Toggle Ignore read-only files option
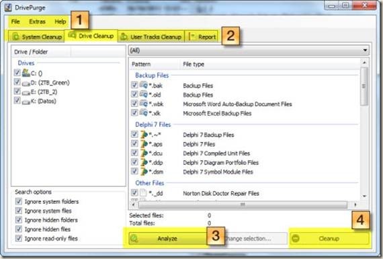The height and width of the screenshot is (259, 383). click(19, 238)
